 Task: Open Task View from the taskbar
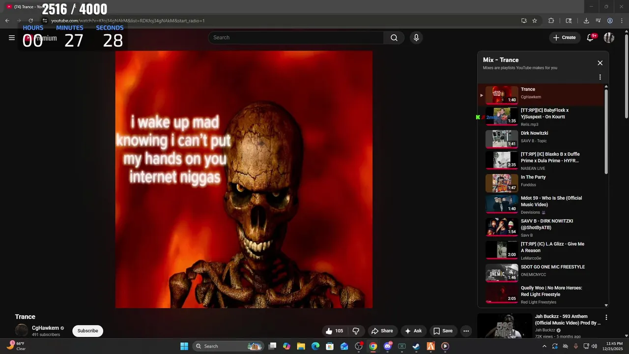[272, 346]
